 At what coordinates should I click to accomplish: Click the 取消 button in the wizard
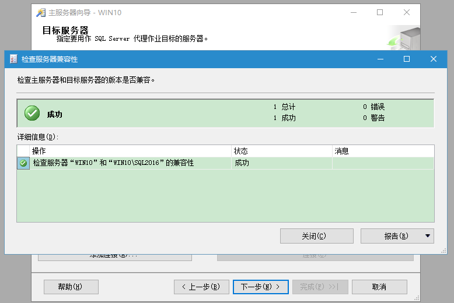point(378,287)
